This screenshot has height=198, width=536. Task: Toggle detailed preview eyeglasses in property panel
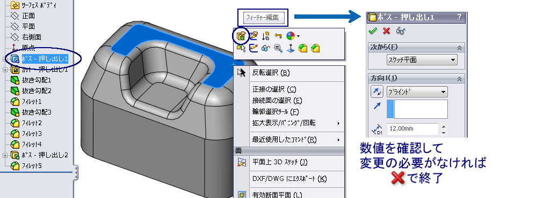click(401, 31)
